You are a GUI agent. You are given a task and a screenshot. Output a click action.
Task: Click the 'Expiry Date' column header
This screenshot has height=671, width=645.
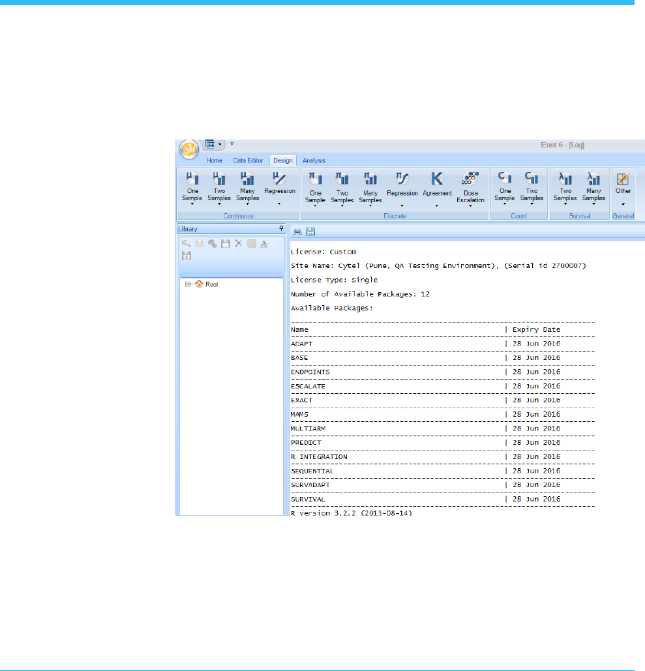tap(536, 329)
